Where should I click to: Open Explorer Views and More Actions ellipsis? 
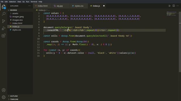(29, 6)
